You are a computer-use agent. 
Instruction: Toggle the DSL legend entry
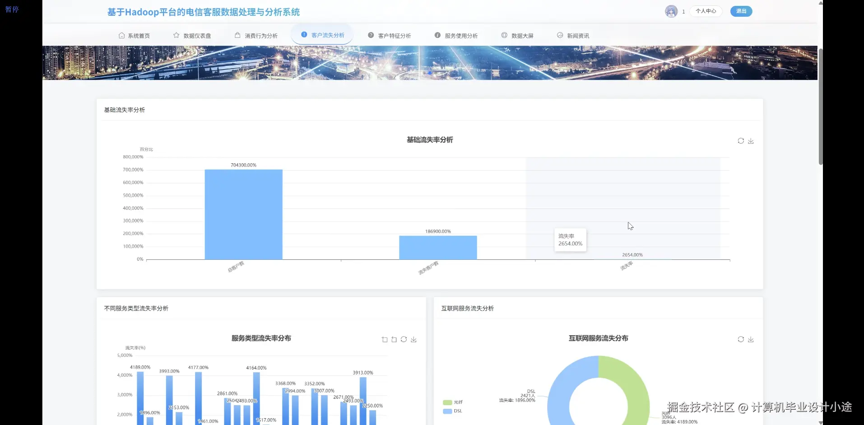click(453, 411)
